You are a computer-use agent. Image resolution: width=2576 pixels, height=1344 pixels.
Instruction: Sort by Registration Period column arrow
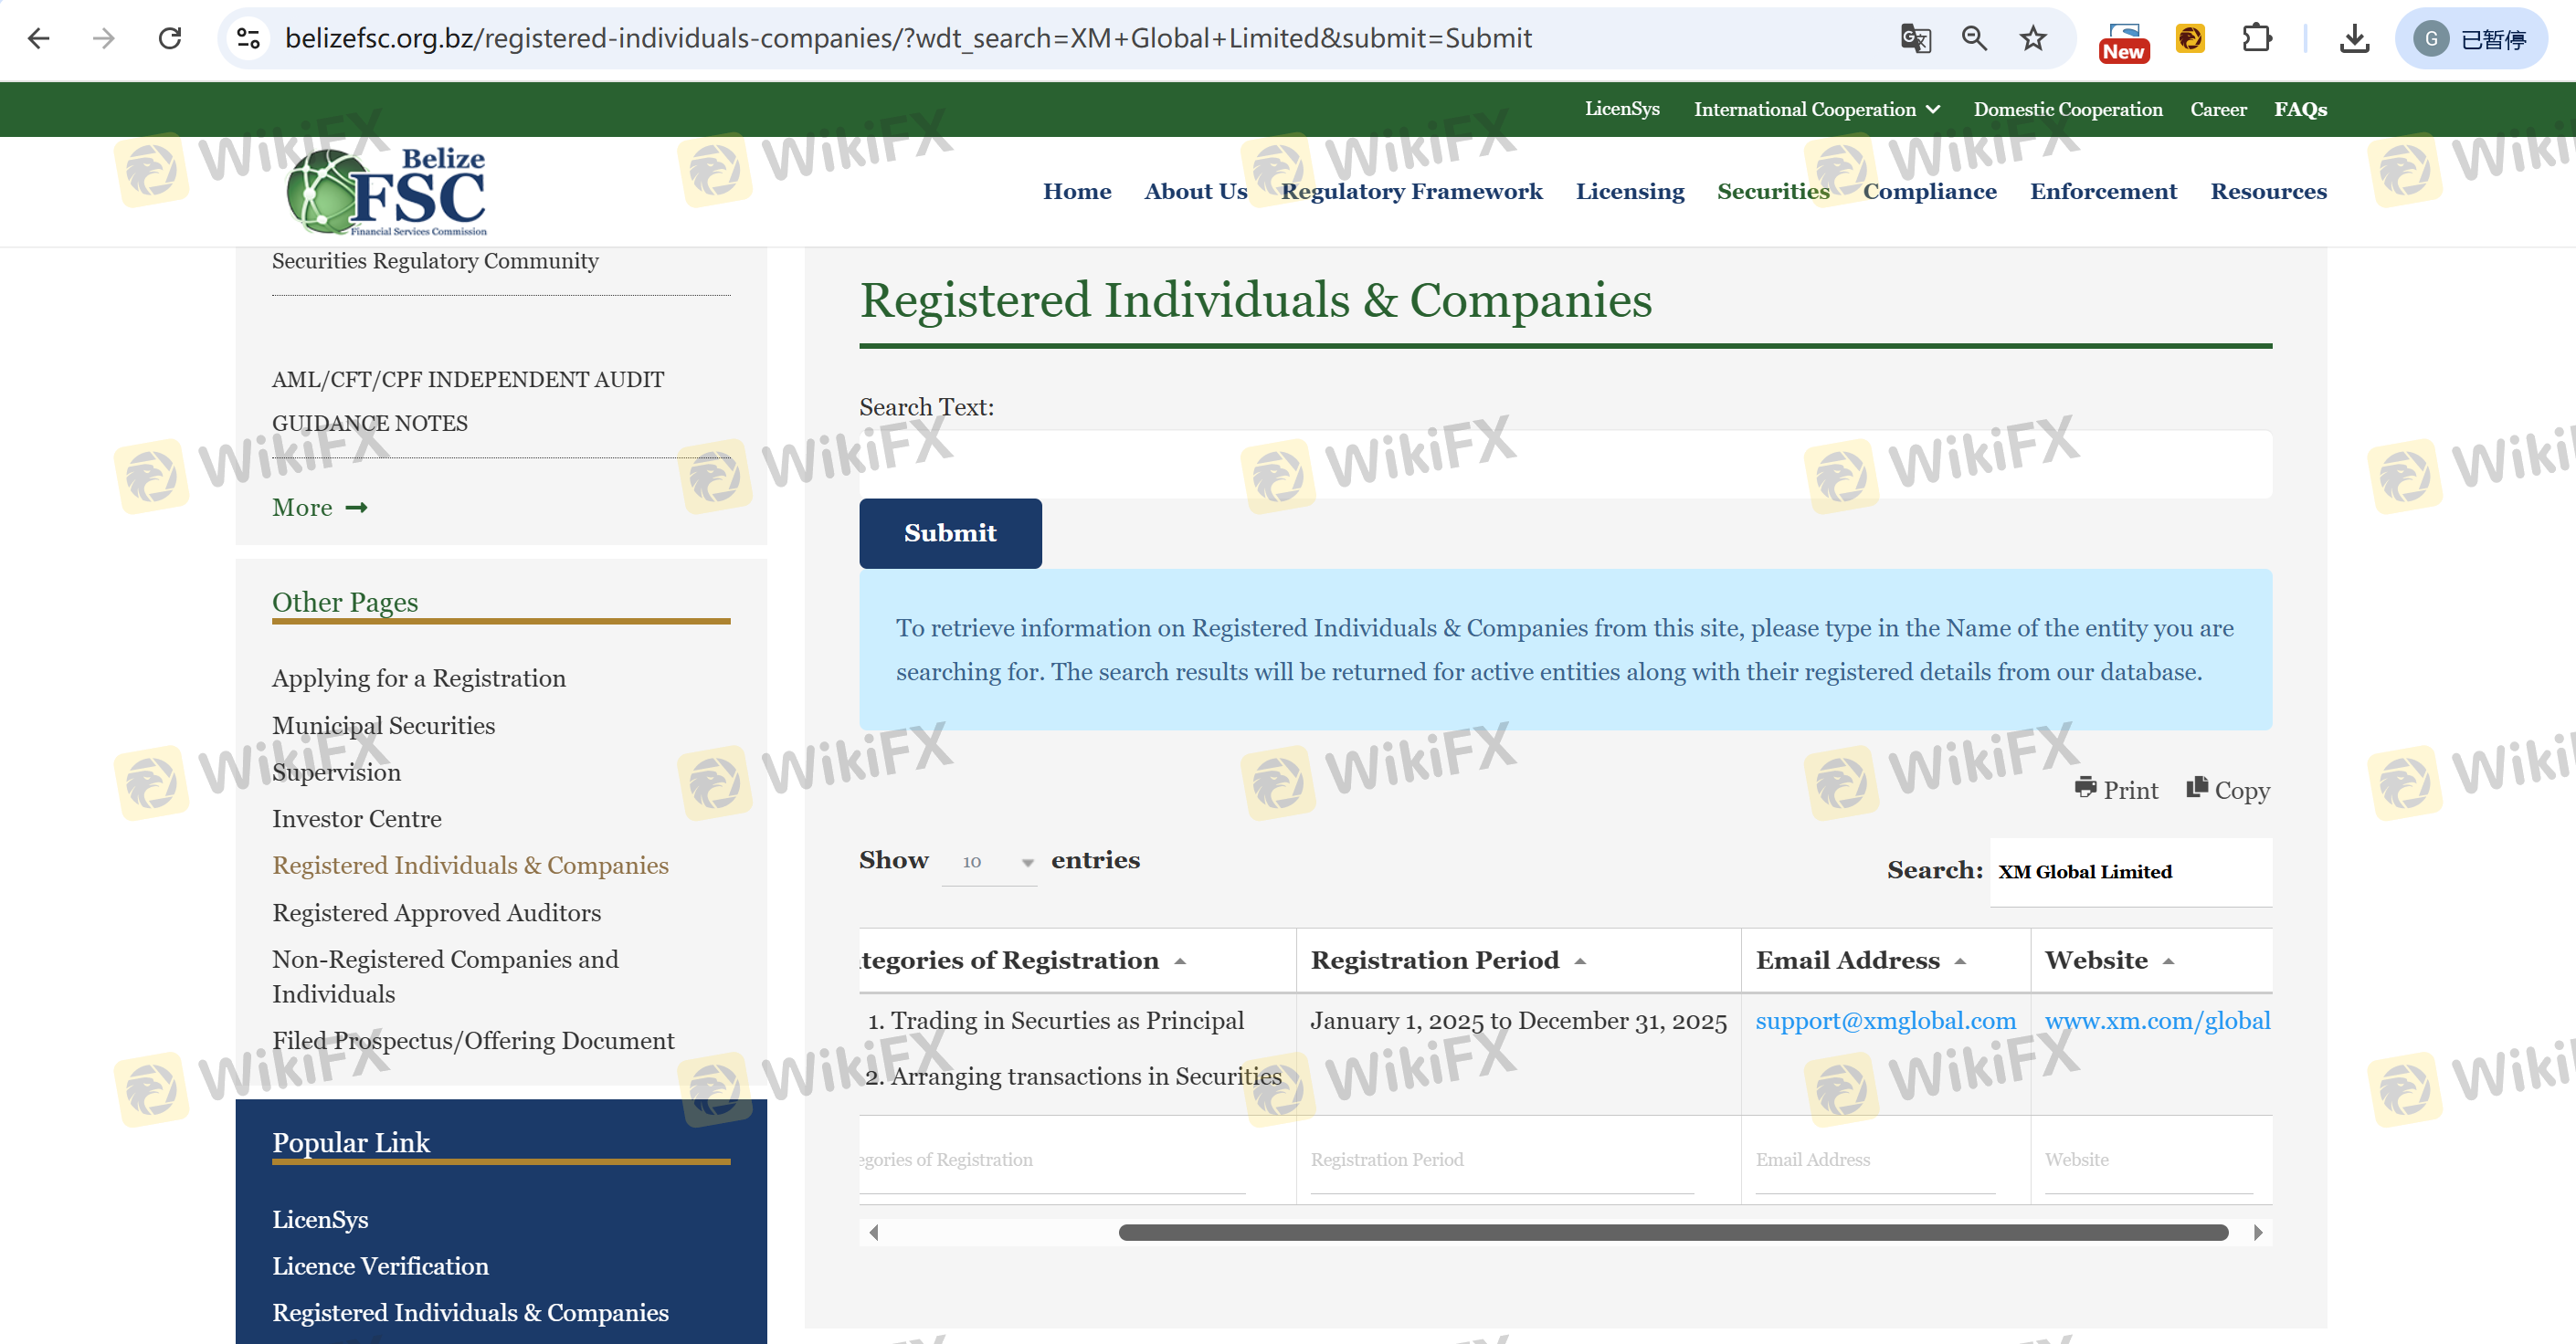coord(1580,961)
